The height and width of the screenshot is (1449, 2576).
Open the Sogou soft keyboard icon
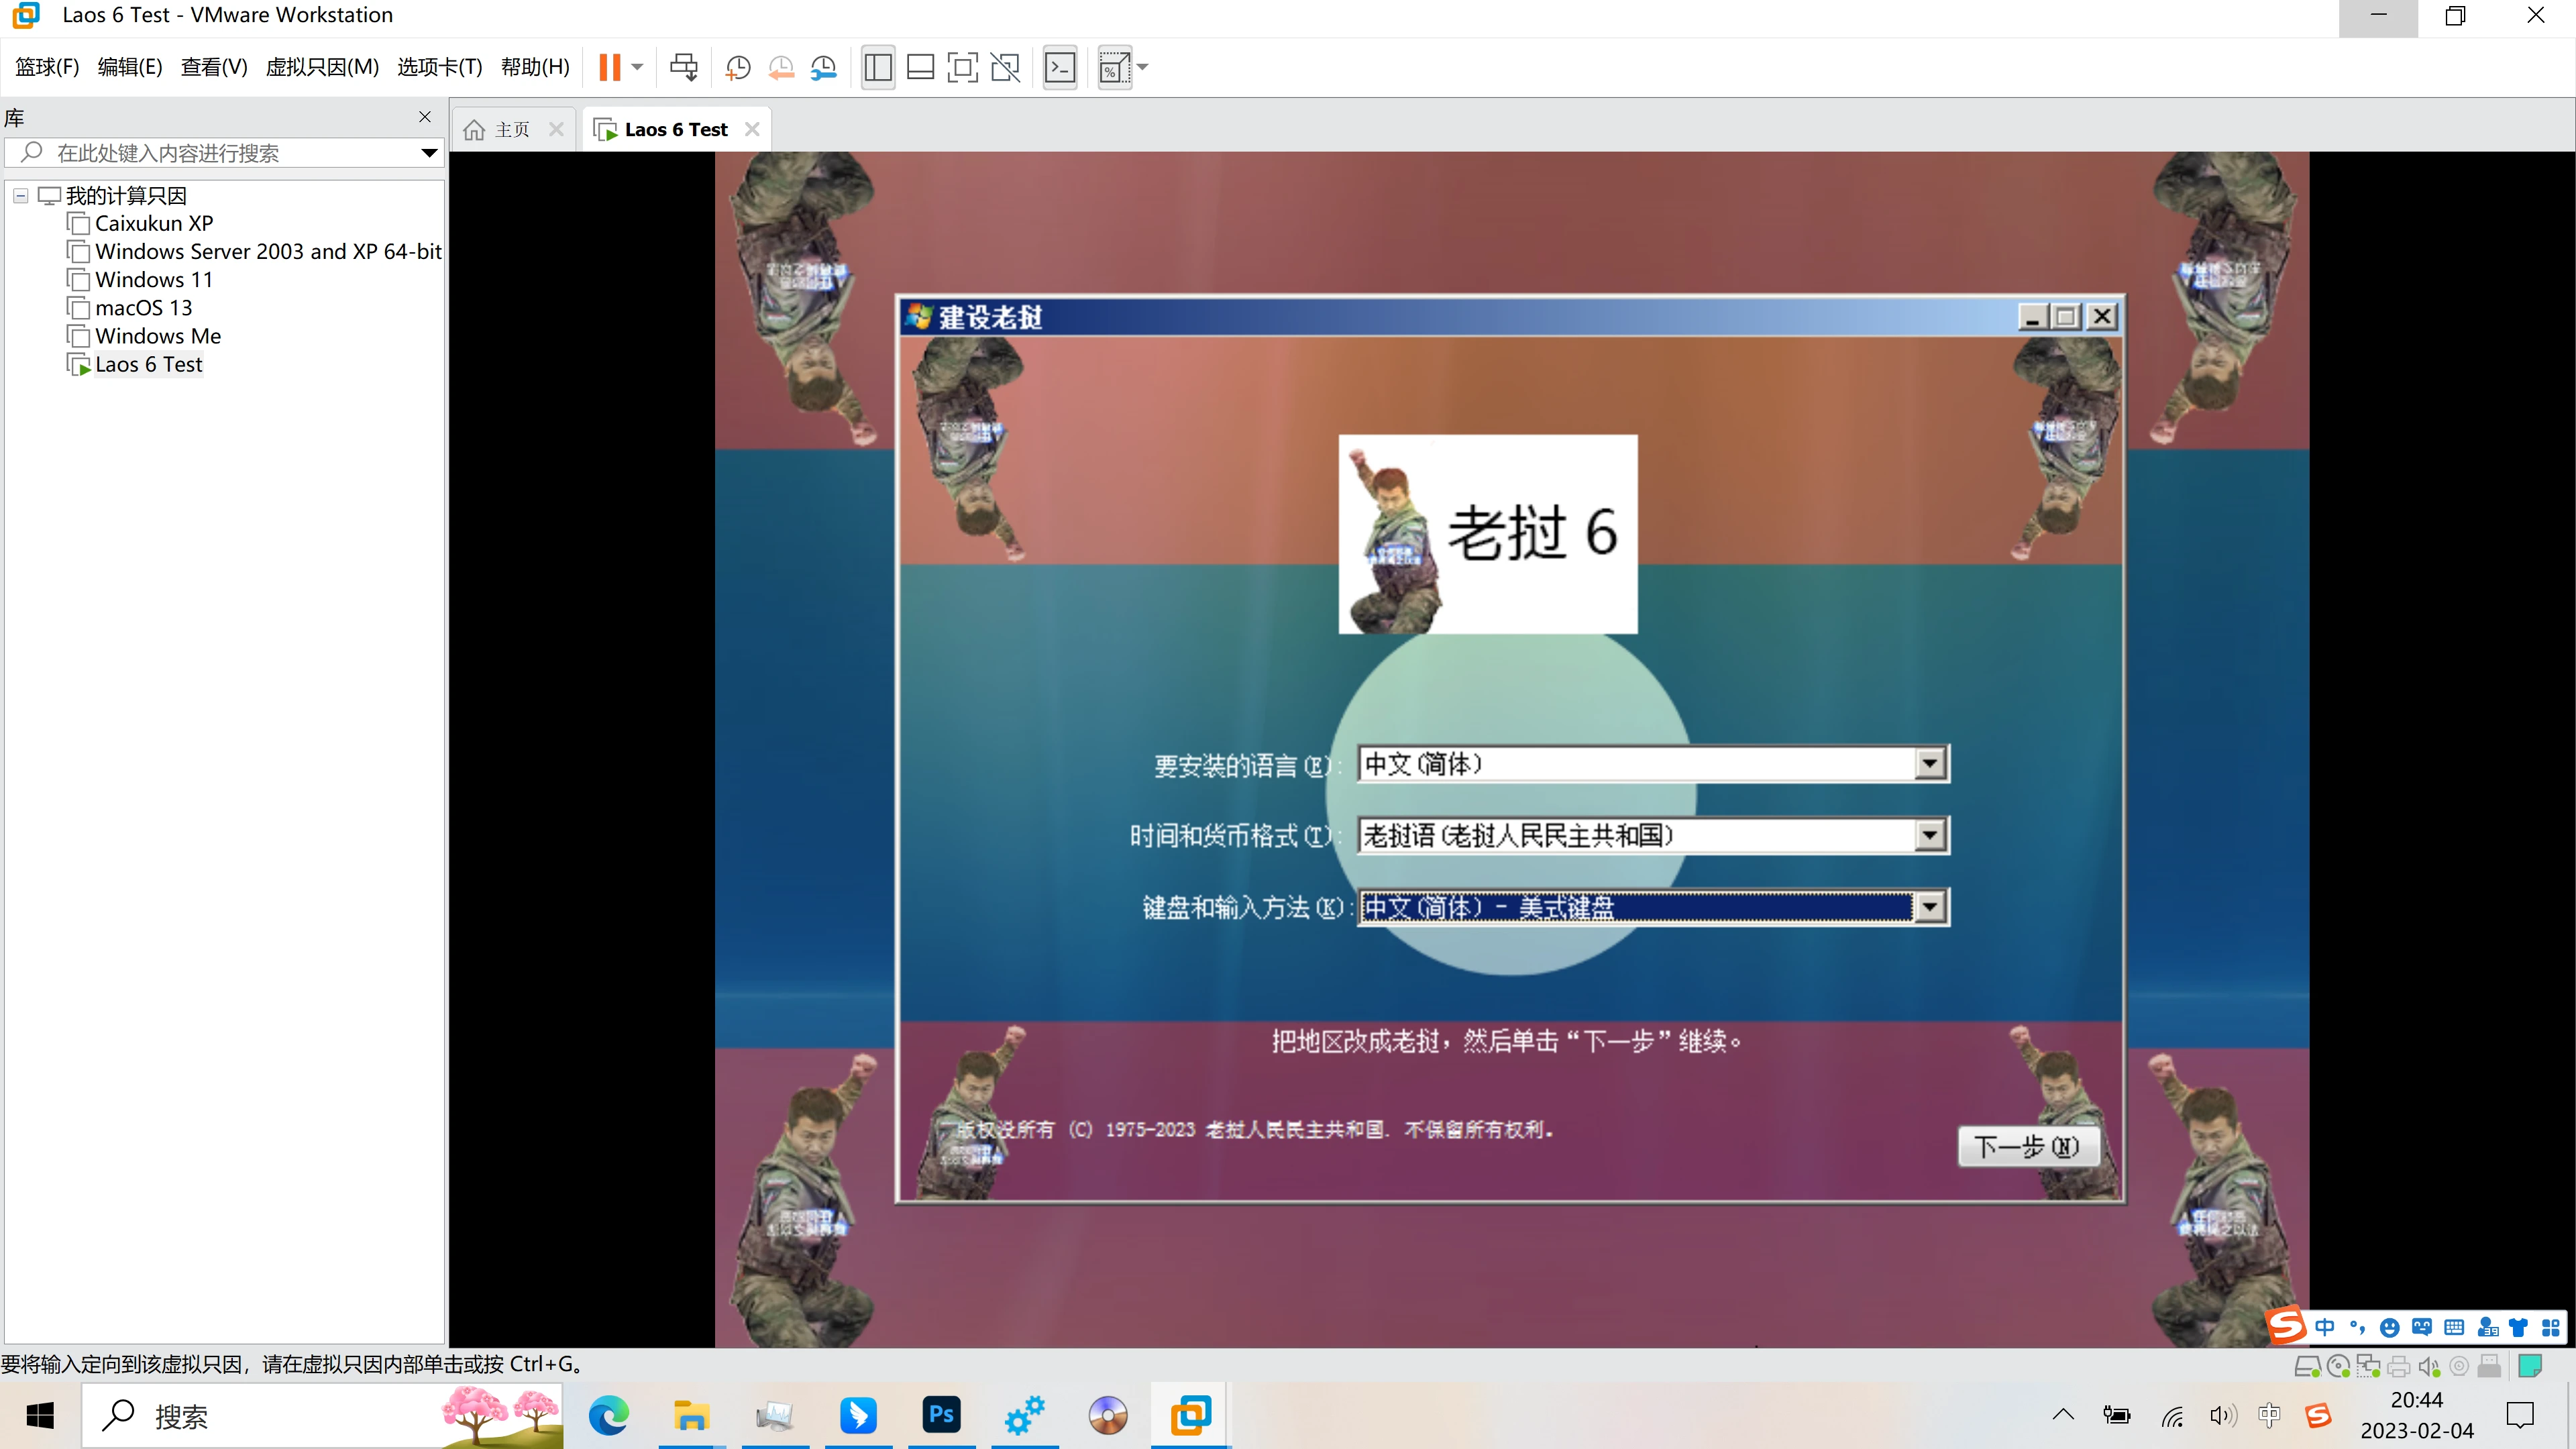(x=2454, y=1327)
